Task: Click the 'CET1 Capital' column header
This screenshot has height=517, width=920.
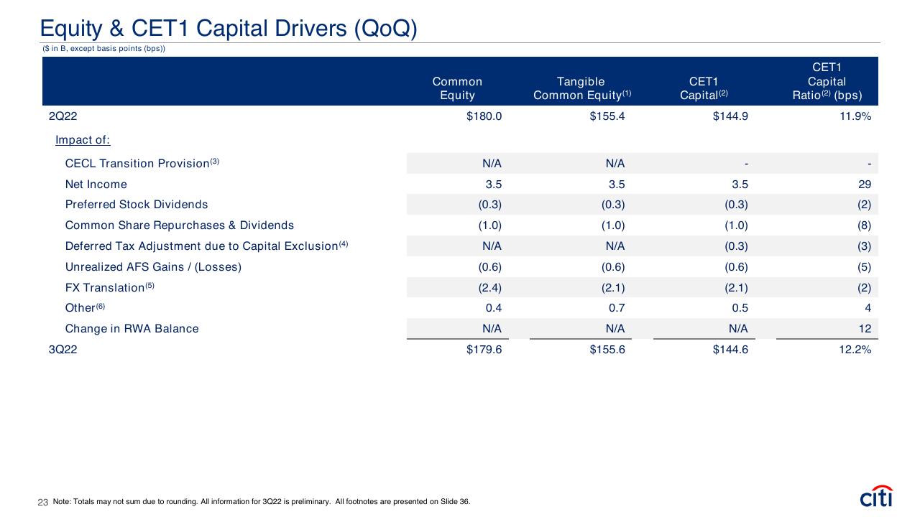Action: coord(703,88)
